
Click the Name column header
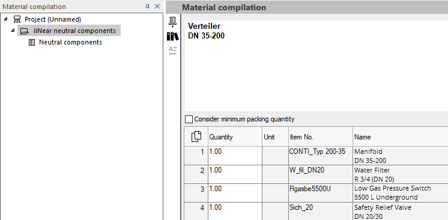coord(401,137)
